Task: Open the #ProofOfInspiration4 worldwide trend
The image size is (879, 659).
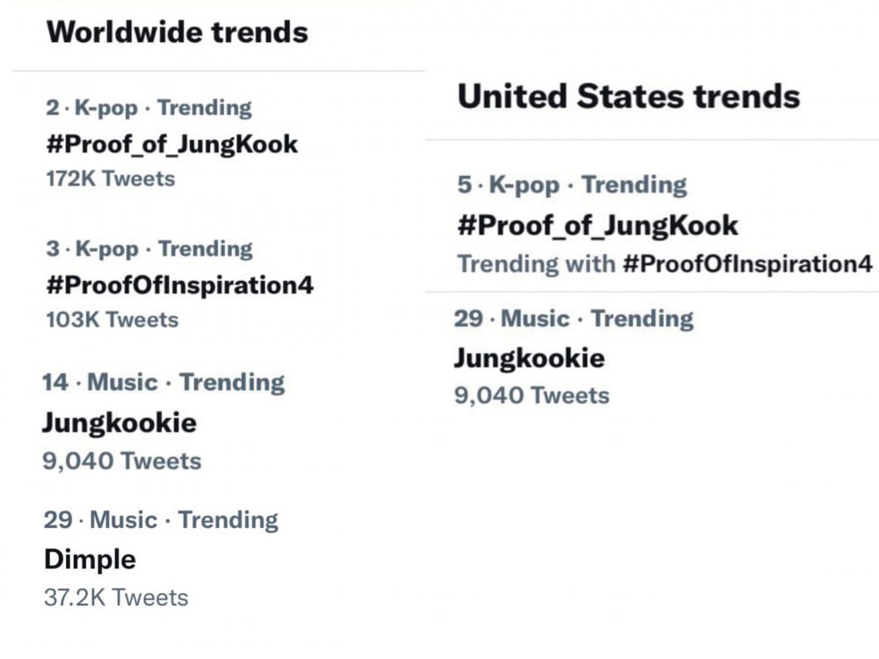Action: [180, 286]
